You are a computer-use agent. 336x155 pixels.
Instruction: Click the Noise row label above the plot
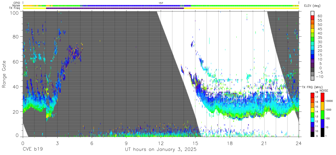16,5
